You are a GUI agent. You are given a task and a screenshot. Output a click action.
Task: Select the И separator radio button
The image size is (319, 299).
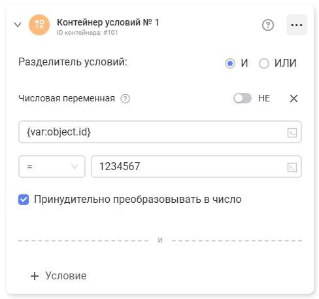tap(230, 63)
